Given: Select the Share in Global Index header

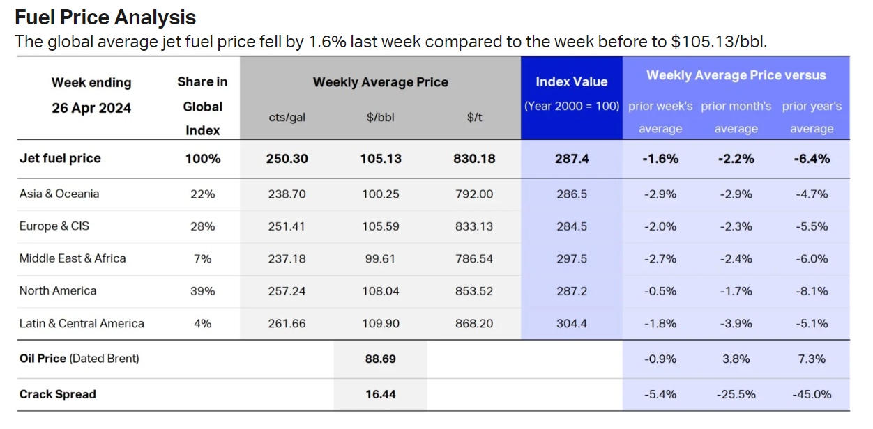Looking at the screenshot, I should (x=203, y=106).
